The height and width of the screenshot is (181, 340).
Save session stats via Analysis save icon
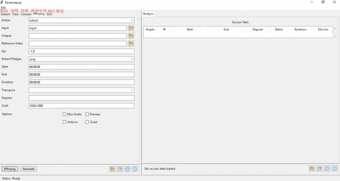(x=319, y=169)
